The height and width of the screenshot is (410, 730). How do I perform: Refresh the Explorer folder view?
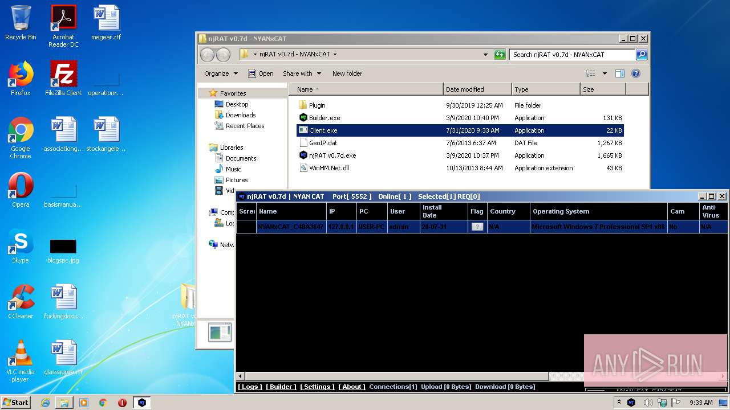tap(500, 55)
